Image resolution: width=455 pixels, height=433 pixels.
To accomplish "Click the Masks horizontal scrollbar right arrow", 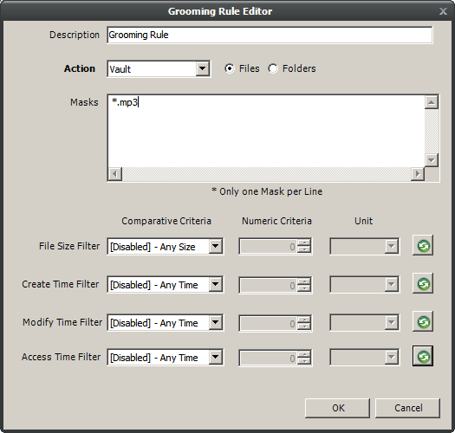I will [418, 174].
